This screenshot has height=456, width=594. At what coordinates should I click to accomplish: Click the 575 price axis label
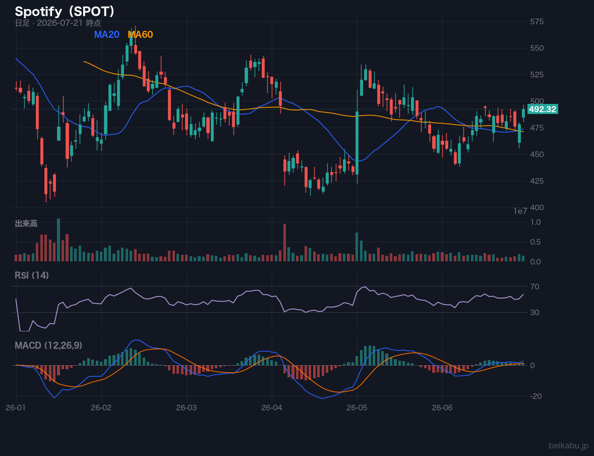(x=537, y=22)
